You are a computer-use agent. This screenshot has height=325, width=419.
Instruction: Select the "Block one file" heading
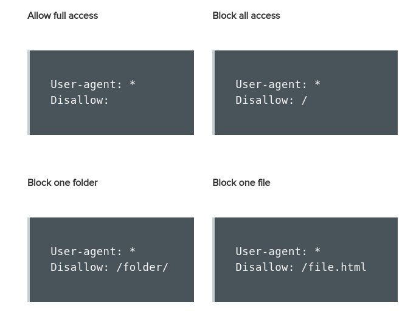click(x=241, y=183)
